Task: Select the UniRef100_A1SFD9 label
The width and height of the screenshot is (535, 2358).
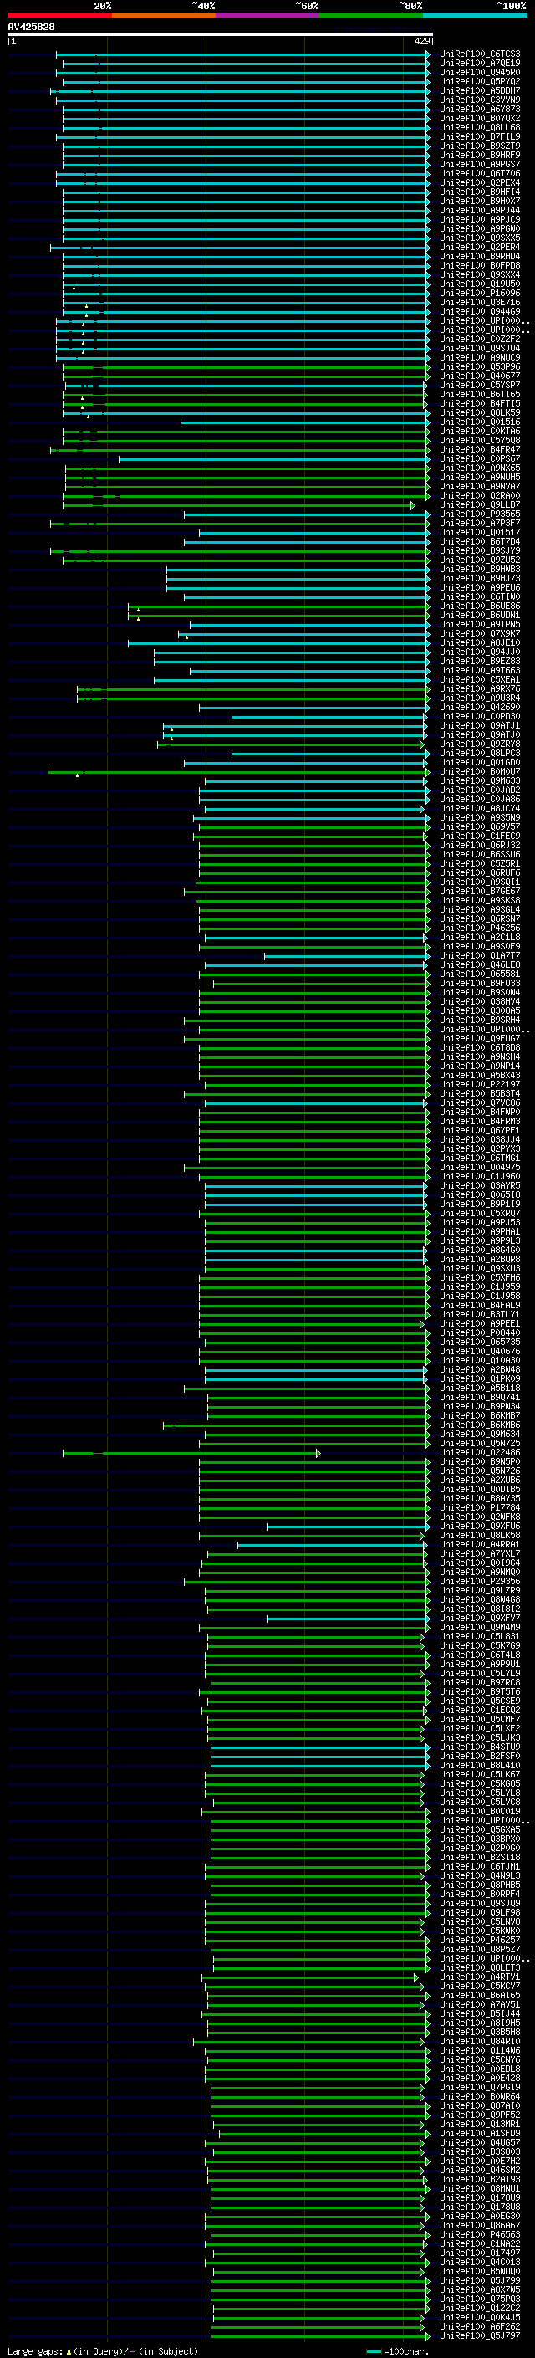Action: [x=479, y=2134]
